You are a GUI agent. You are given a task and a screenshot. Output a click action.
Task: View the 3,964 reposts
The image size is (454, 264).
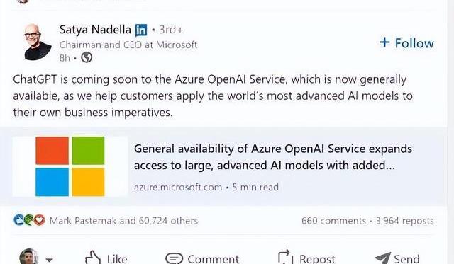pyautogui.click(x=405, y=221)
